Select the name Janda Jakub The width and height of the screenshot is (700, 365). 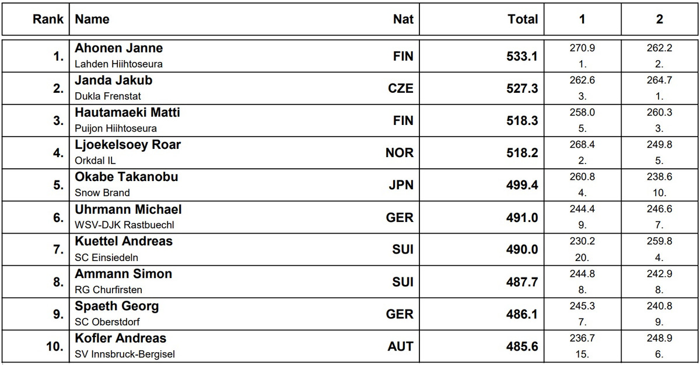tap(114, 80)
